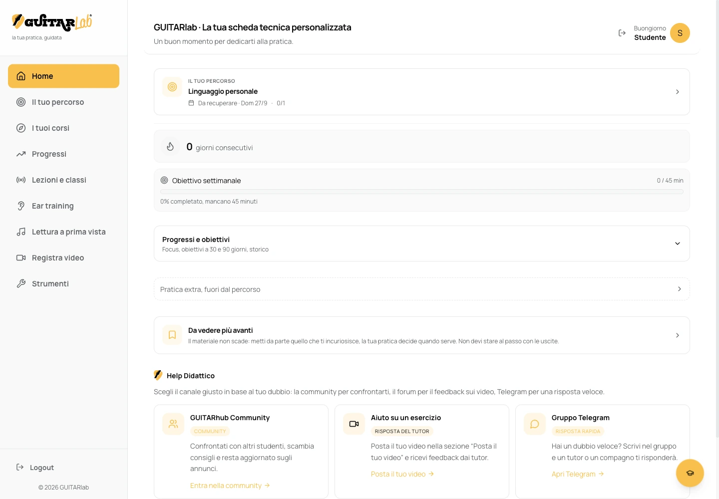This screenshot has height=499, width=719.
Task: Click the COMMUNITY badge label
Action: [x=210, y=431]
